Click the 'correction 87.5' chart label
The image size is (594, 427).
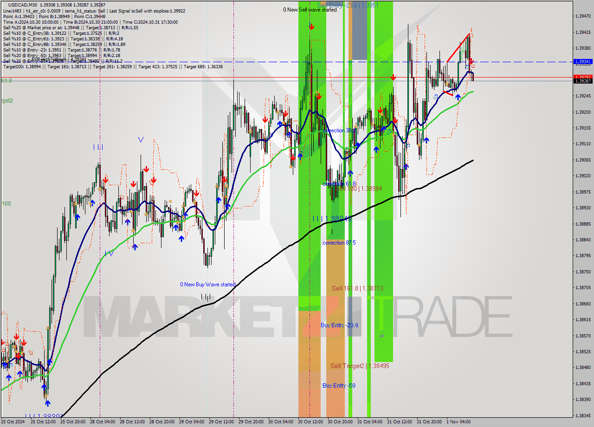point(339,243)
